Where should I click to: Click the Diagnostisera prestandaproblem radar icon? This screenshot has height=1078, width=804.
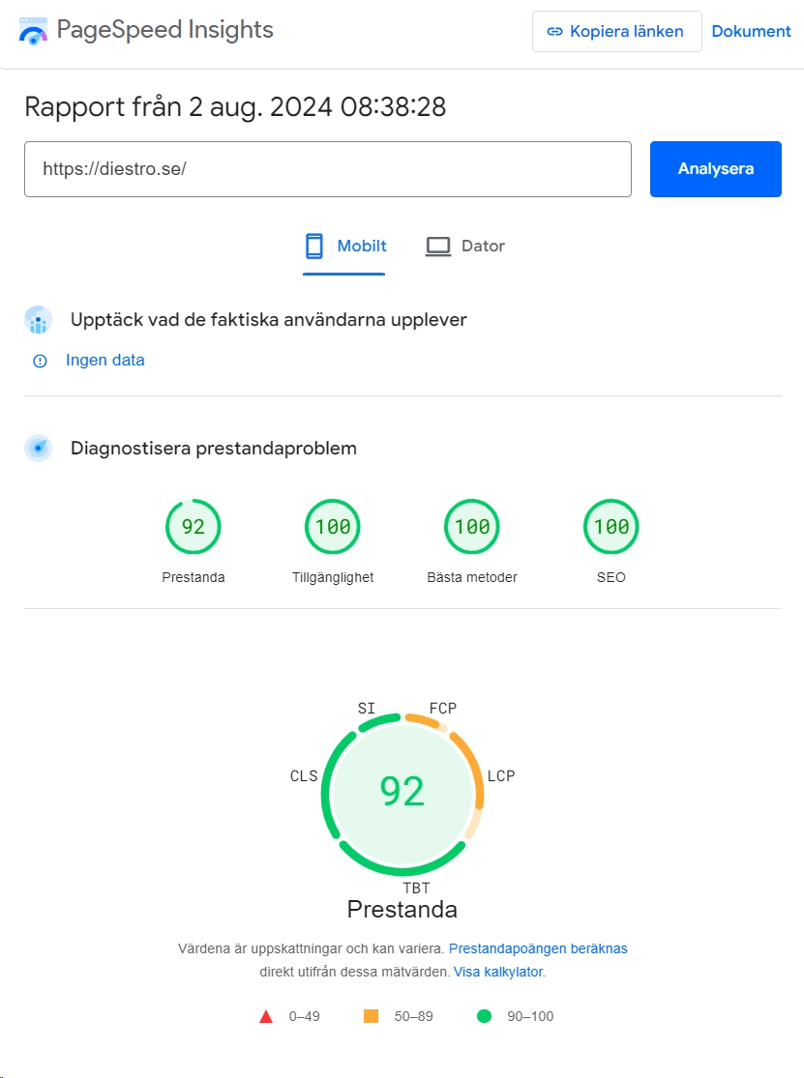click(39, 449)
